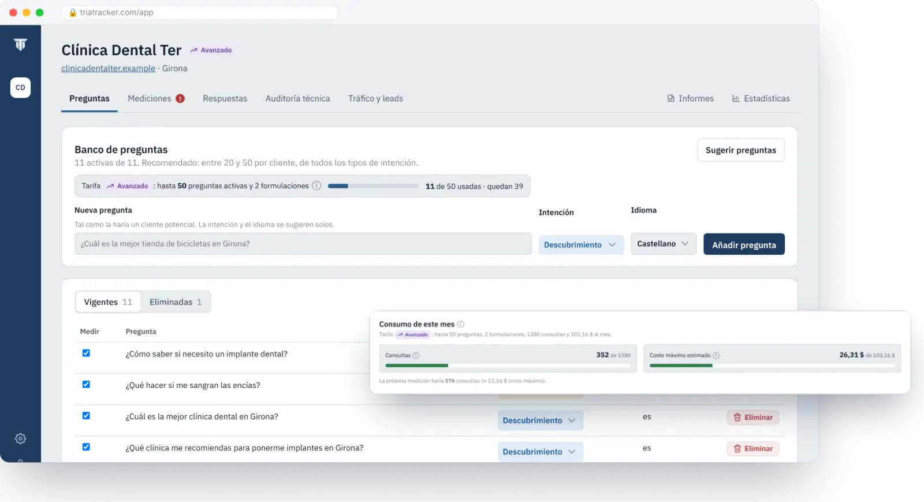
Task: Focus the Nueva pregunta text field
Action: tap(303, 244)
